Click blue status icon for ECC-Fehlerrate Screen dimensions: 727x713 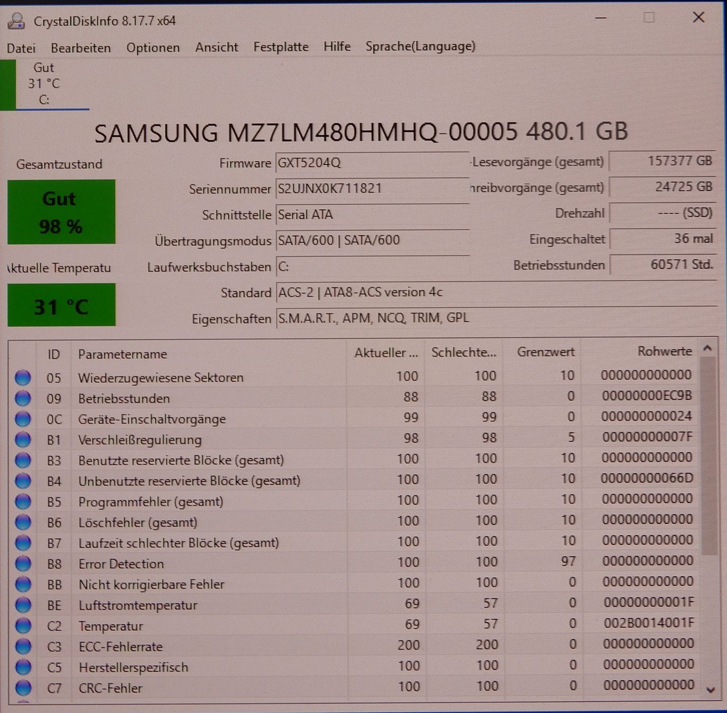tap(23, 646)
